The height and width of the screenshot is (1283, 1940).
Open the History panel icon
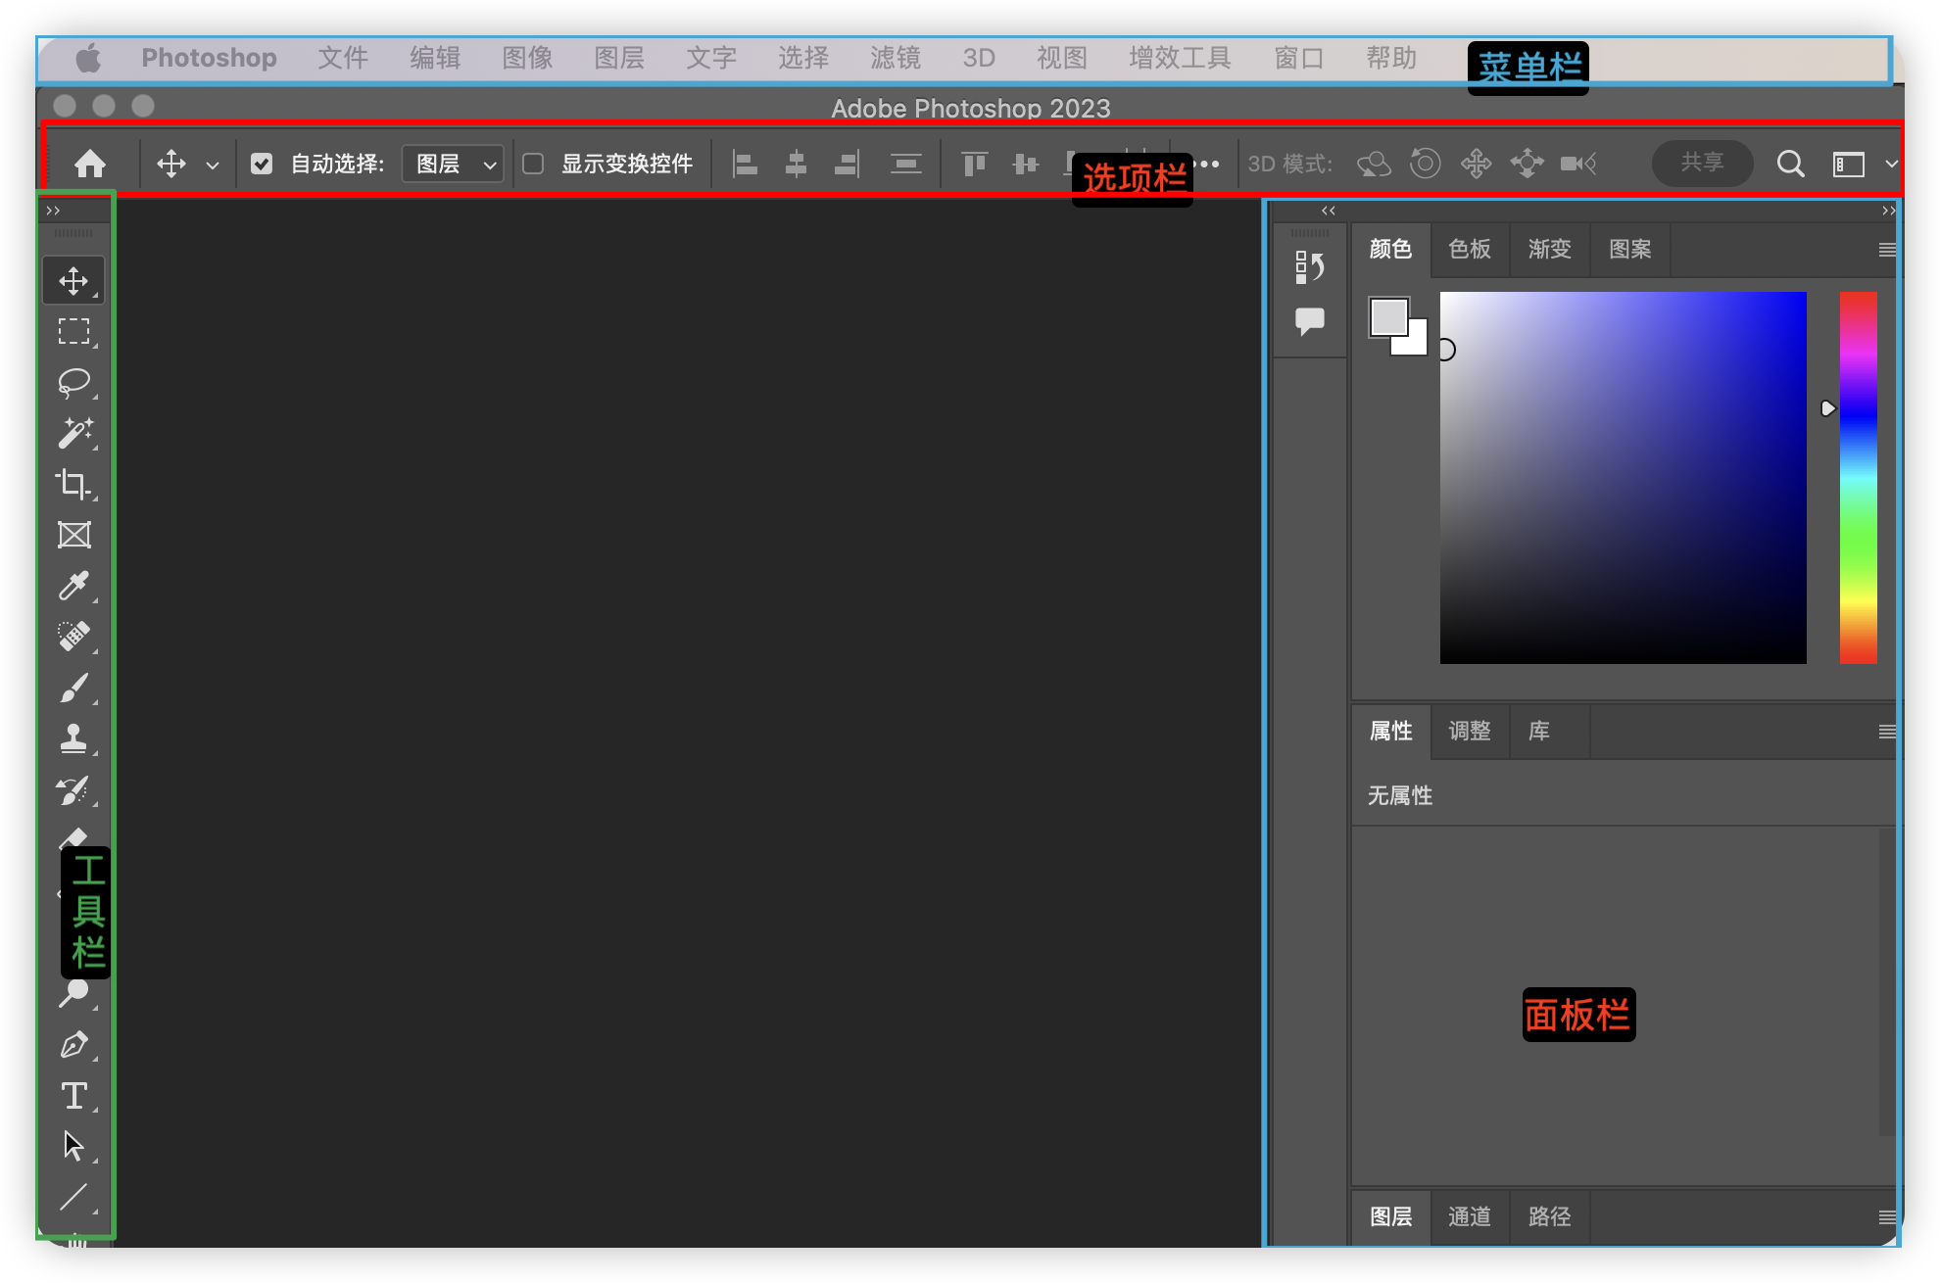[1309, 266]
